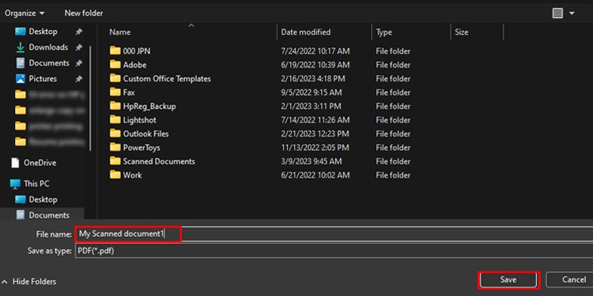Select pinned Documents in Quick access
Viewport: 593px width, 296px height.
49,63
